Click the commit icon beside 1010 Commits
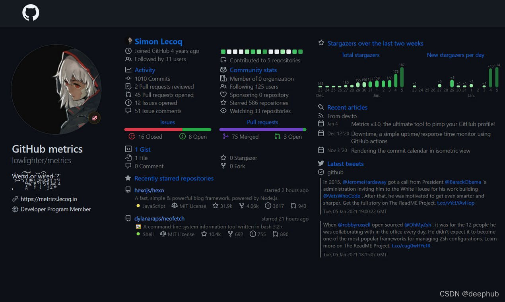505x302 pixels. point(128,79)
